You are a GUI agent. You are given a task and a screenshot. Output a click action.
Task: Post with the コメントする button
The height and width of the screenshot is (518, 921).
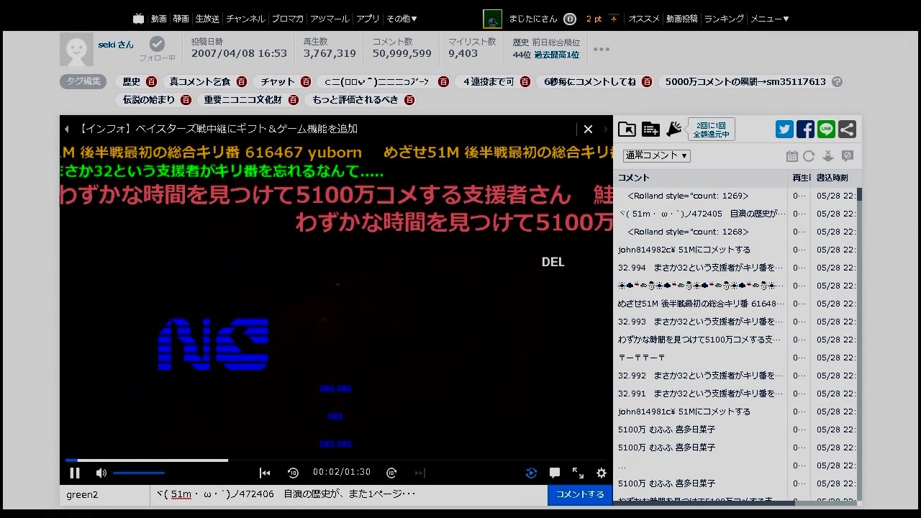point(580,494)
